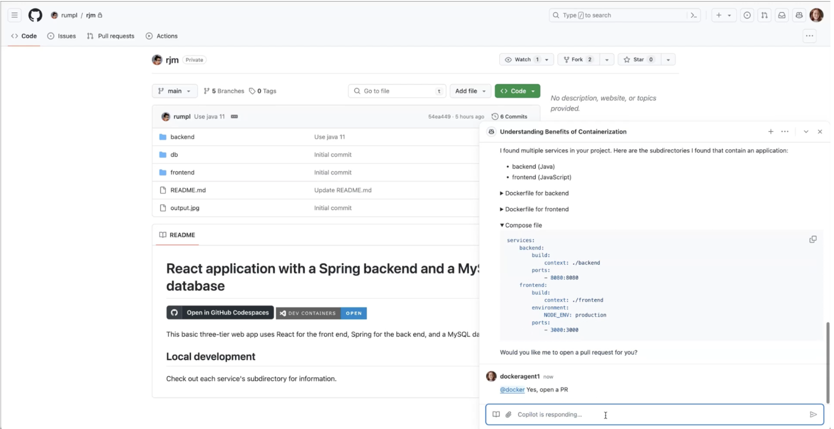Open the 0 Tags link

pyautogui.click(x=263, y=91)
